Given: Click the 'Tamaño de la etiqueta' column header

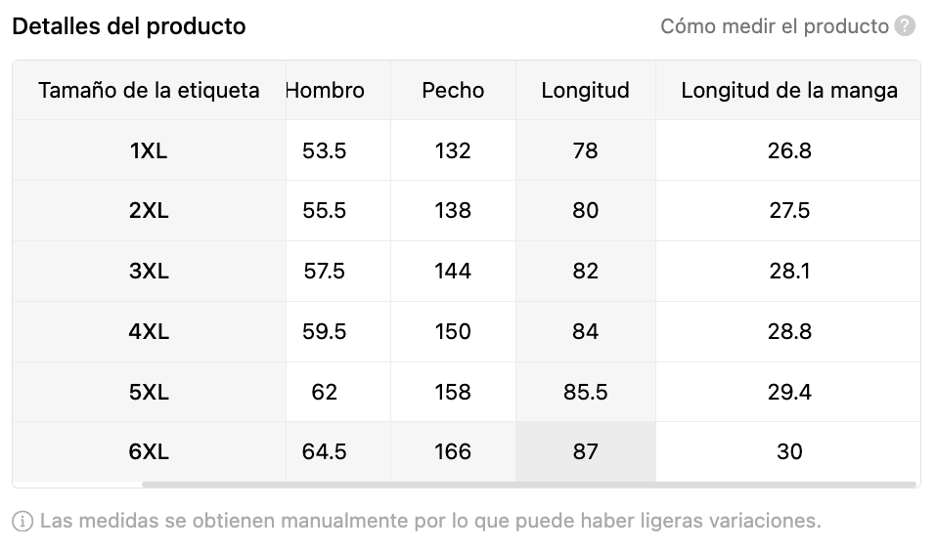Looking at the screenshot, I should click(149, 91).
